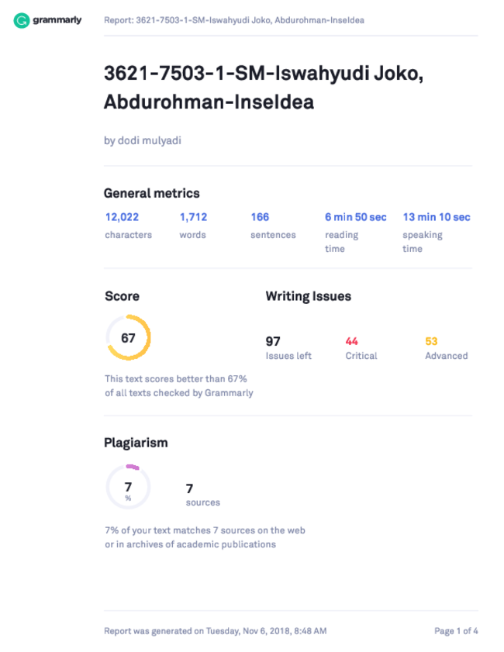The image size is (504, 652).
Task: Click the Page 1 of 4 indicator
Action: point(456,631)
